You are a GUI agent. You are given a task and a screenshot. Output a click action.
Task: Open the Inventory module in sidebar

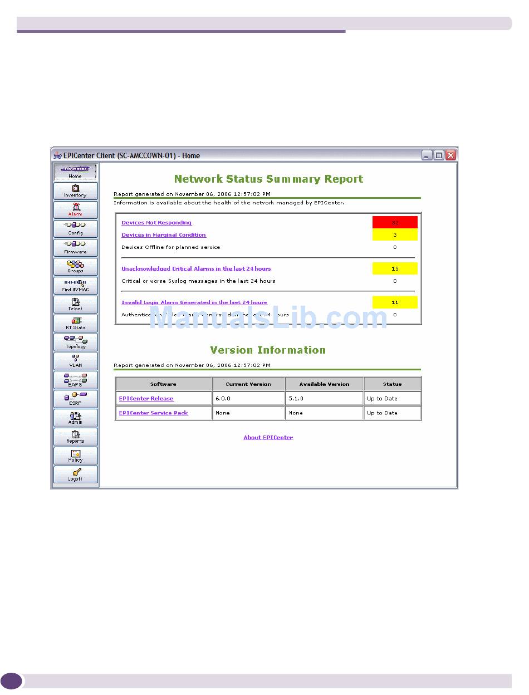pyautogui.click(x=75, y=191)
